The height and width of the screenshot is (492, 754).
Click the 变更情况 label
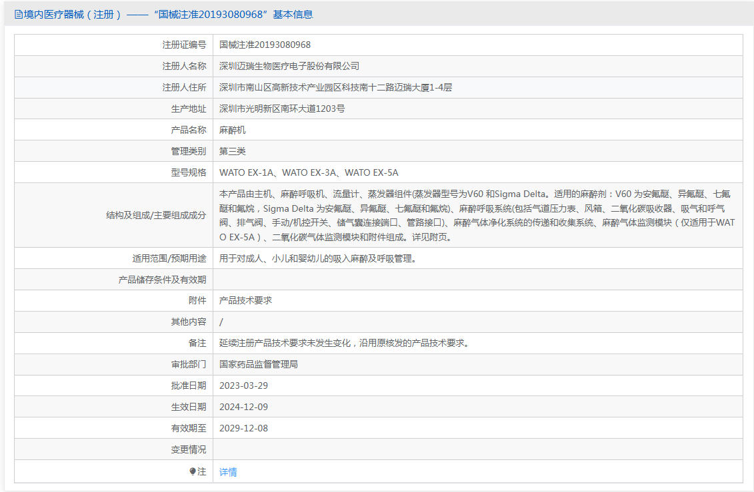pos(189,450)
